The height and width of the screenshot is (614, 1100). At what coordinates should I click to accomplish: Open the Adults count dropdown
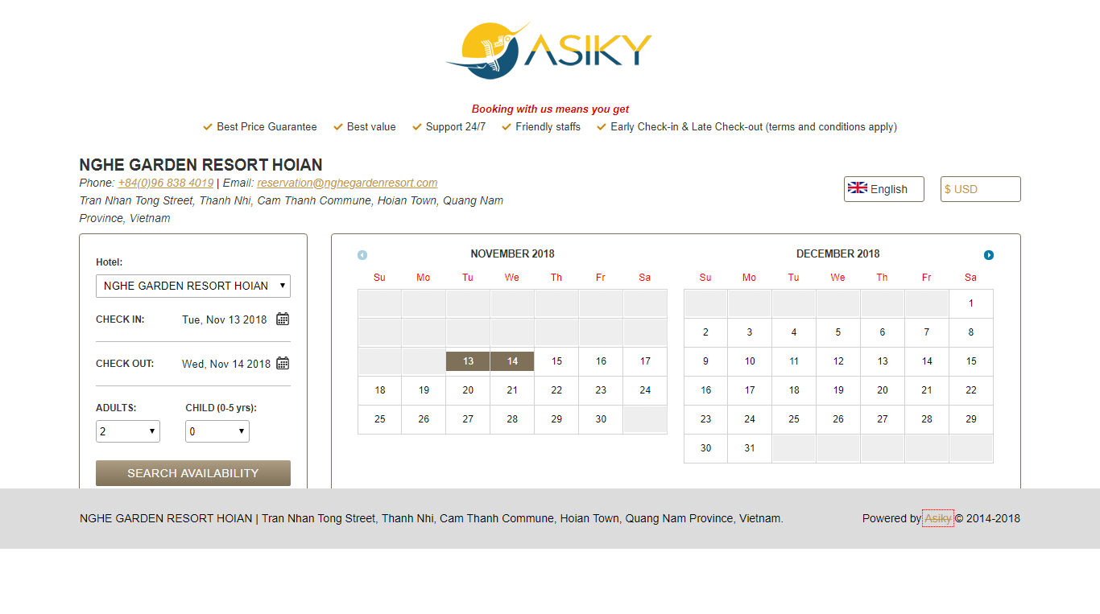(x=127, y=431)
